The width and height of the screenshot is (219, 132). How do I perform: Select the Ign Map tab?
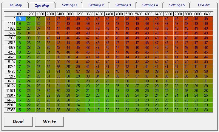(x=42, y=5)
